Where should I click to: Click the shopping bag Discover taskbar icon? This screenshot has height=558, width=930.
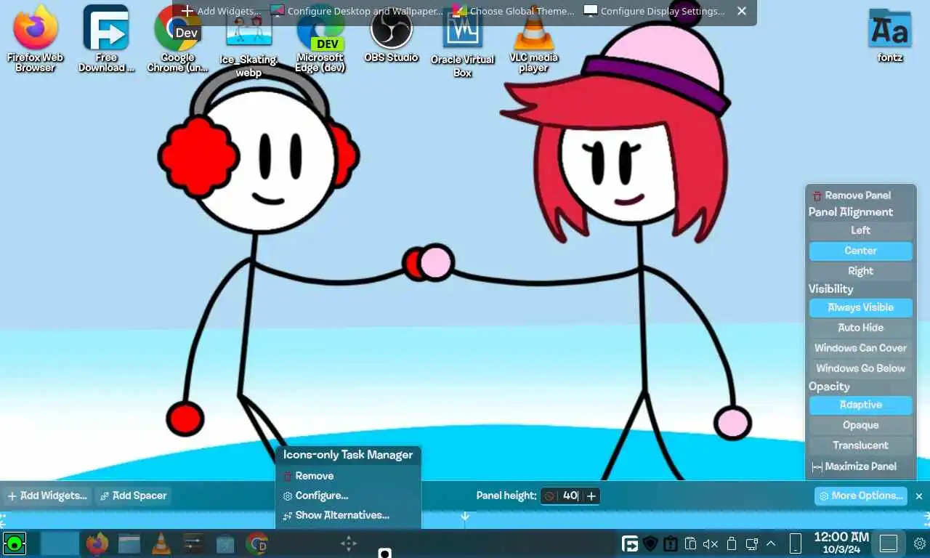225,543
